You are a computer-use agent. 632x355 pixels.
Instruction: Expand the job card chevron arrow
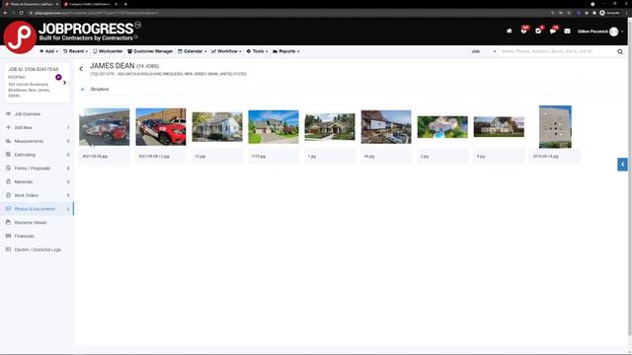coord(64,83)
